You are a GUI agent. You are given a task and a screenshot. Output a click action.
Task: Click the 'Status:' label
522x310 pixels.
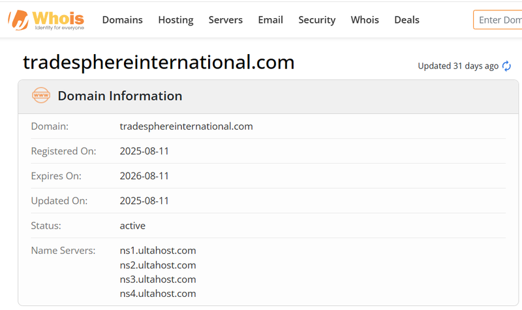[x=46, y=225]
